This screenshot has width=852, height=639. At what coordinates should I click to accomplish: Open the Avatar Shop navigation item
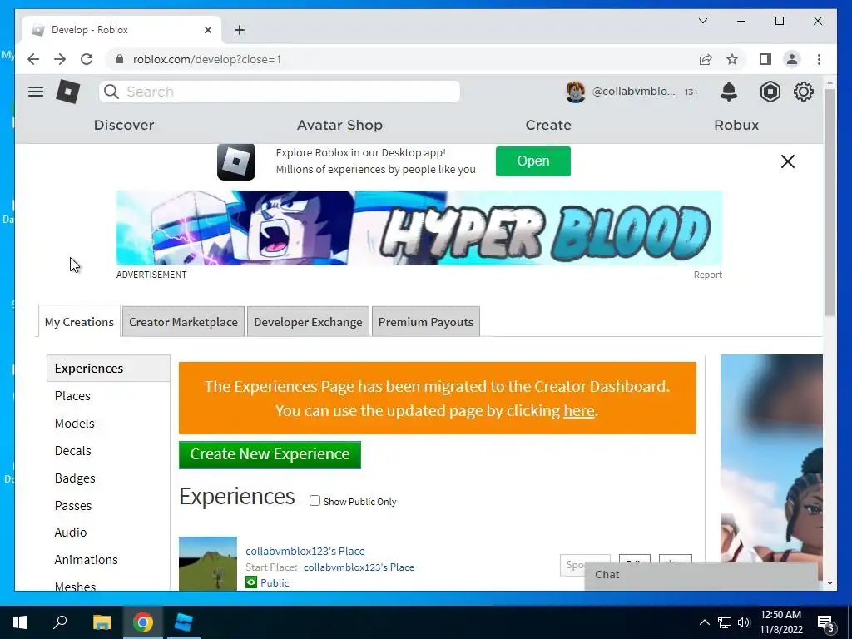(x=339, y=125)
